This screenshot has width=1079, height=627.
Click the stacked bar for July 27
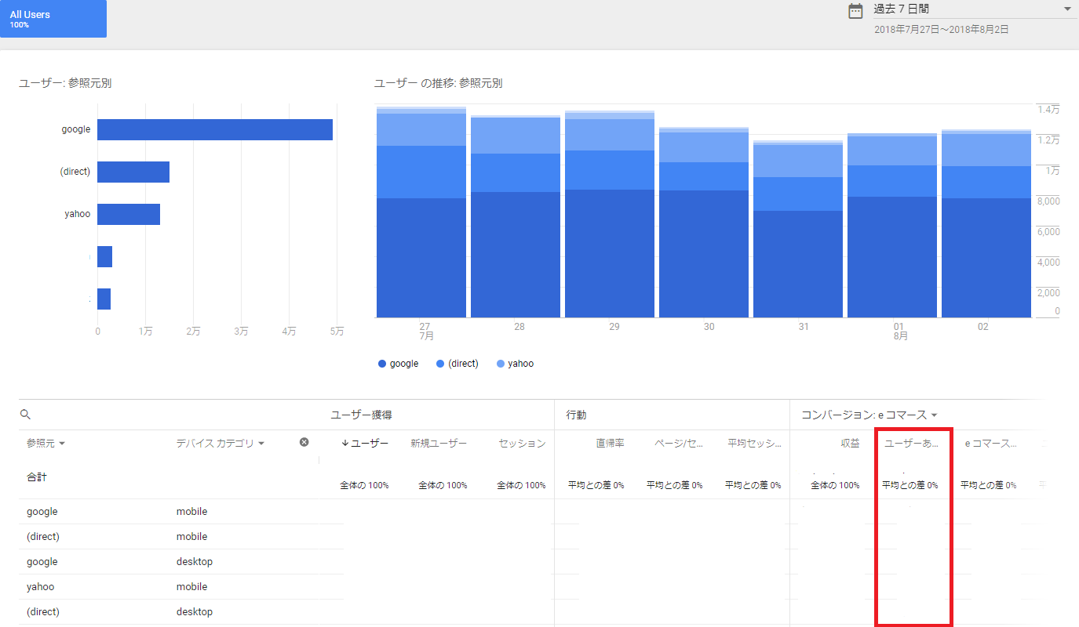click(x=421, y=212)
